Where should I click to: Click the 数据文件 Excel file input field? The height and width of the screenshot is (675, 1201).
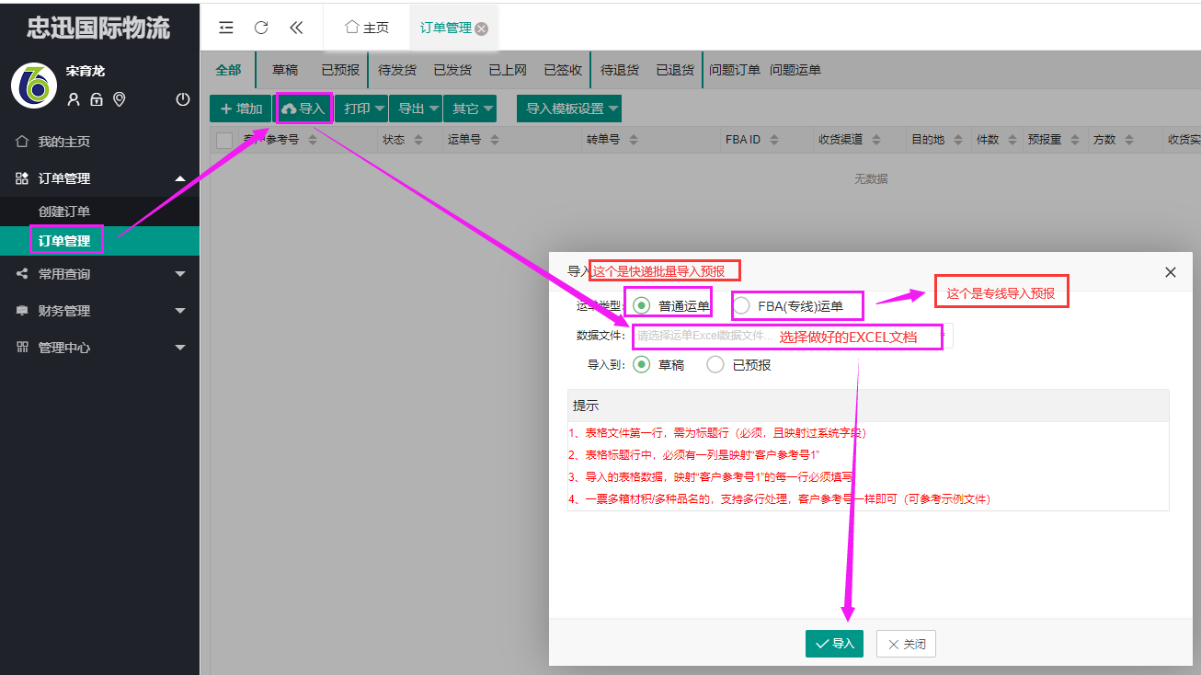point(699,337)
